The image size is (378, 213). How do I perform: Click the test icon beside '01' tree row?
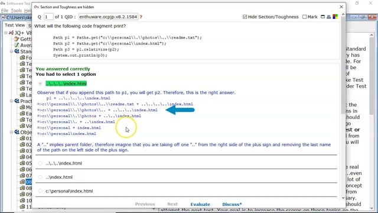[x=22, y=138]
